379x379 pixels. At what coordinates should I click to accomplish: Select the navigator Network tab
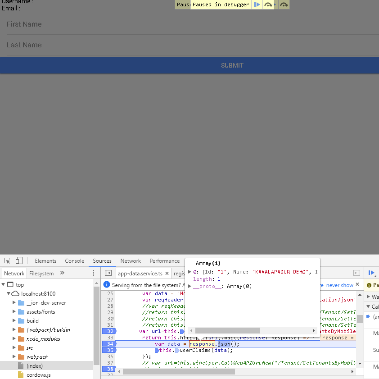coord(14,273)
